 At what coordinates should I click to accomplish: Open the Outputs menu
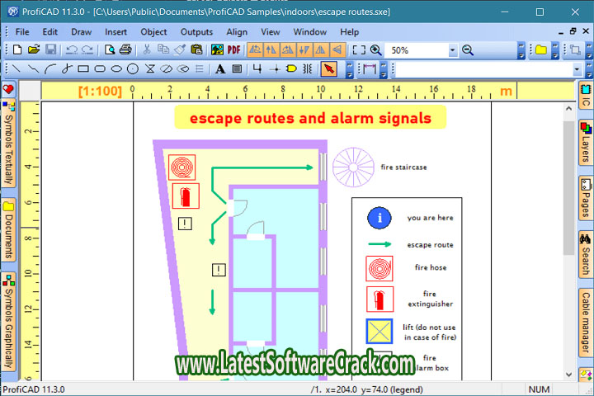(196, 31)
